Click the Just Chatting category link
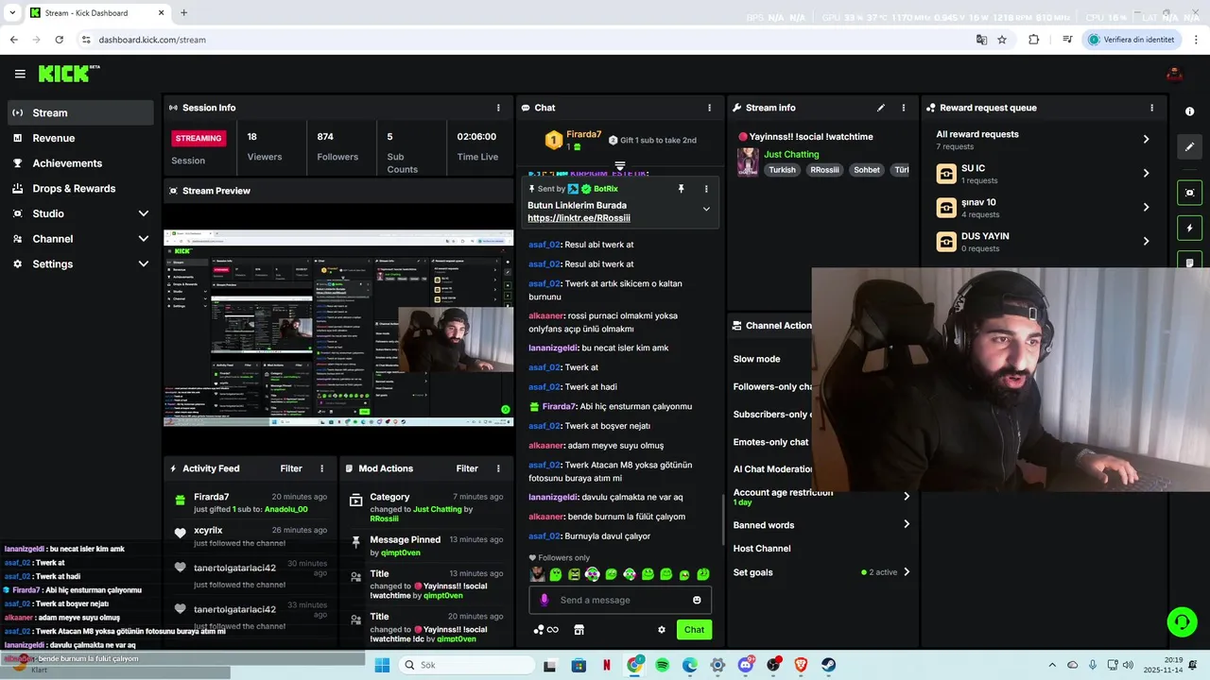Image resolution: width=1210 pixels, height=680 pixels. (791, 154)
